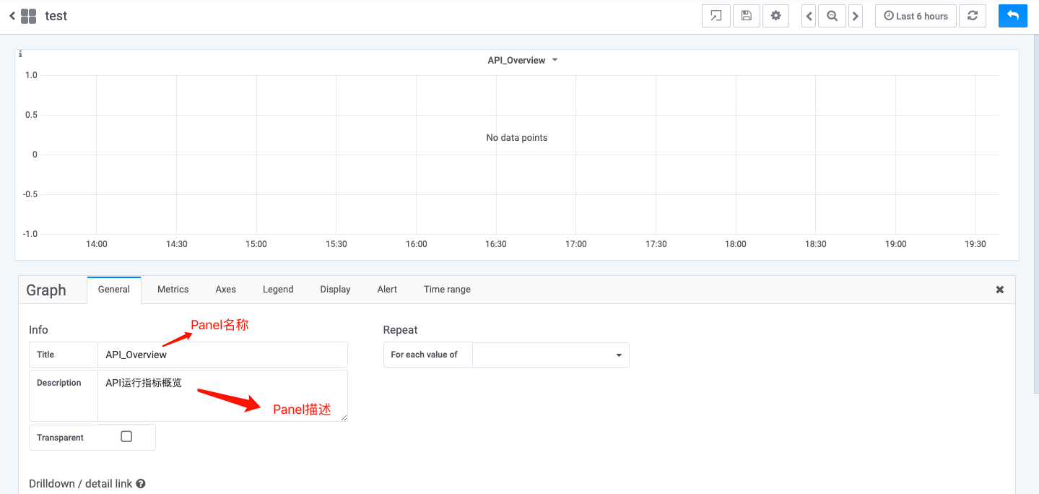Shift time range forward with right arrow
This screenshot has width=1039, height=494.
856,16
